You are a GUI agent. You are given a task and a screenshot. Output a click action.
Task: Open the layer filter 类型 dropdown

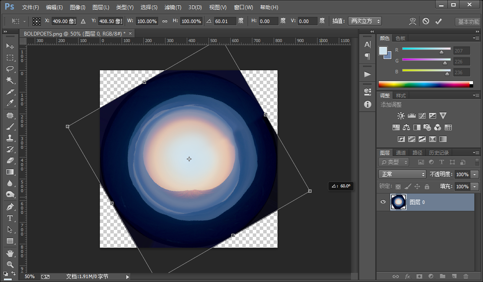394,162
